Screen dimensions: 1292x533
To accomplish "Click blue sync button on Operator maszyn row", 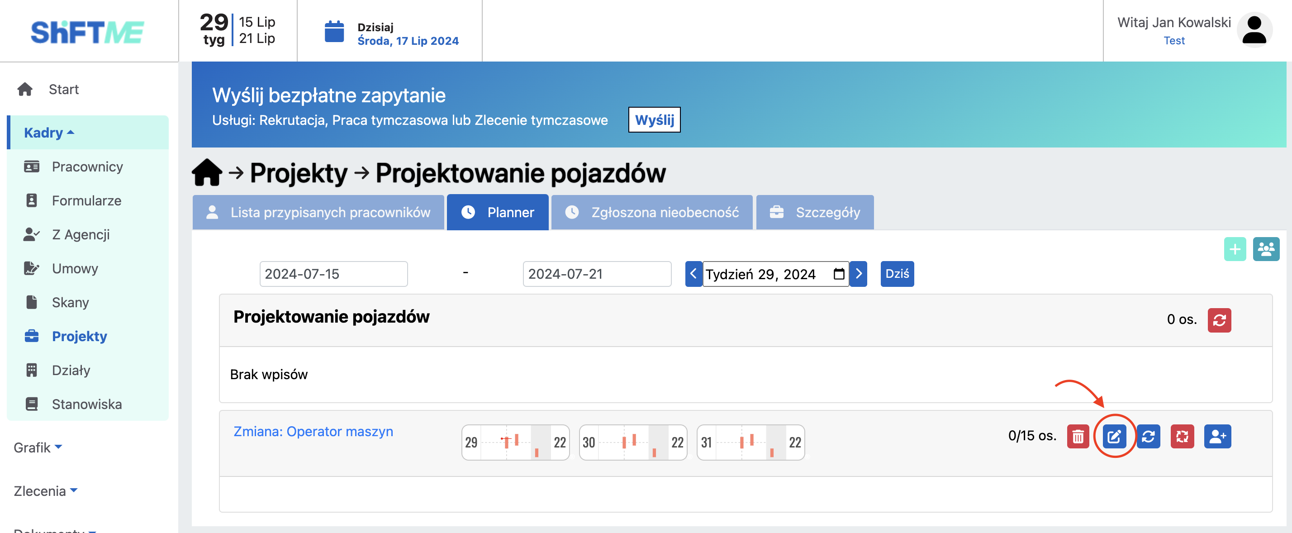I will (x=1149, y=436).
